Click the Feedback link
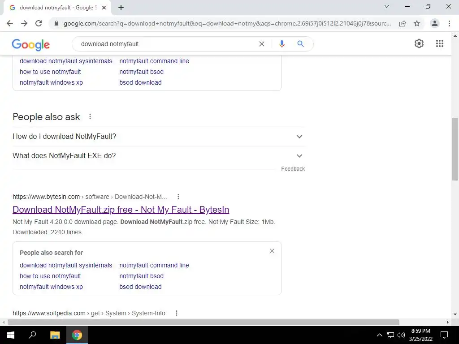459x344 pixels. pyautogui.click(x=293, y=169)
